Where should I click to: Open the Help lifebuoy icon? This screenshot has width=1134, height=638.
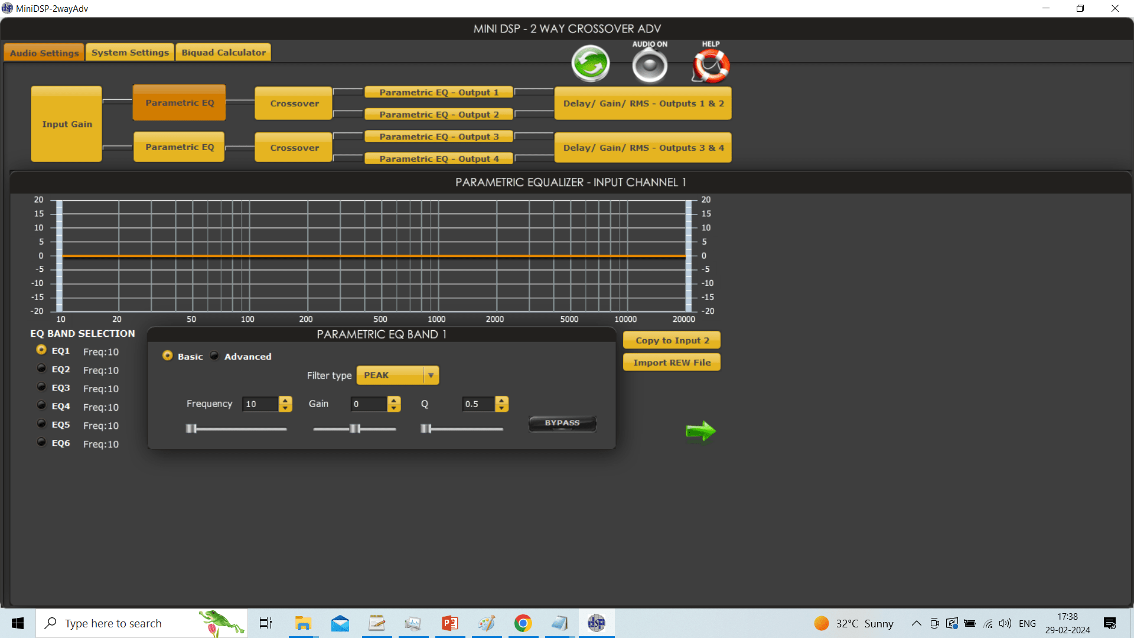(x=711, y=65)
